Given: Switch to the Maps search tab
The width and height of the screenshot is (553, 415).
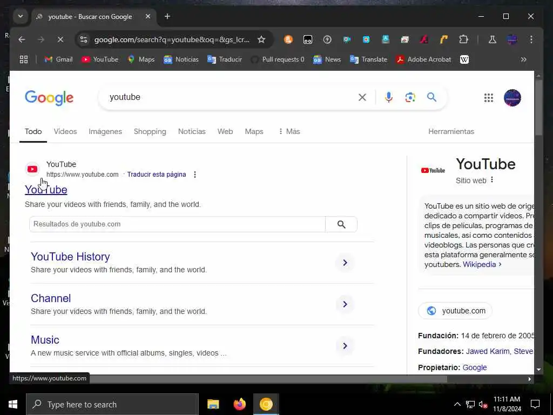Looking at the screenshot, I should pyautogui.click(x=254, y=131).
